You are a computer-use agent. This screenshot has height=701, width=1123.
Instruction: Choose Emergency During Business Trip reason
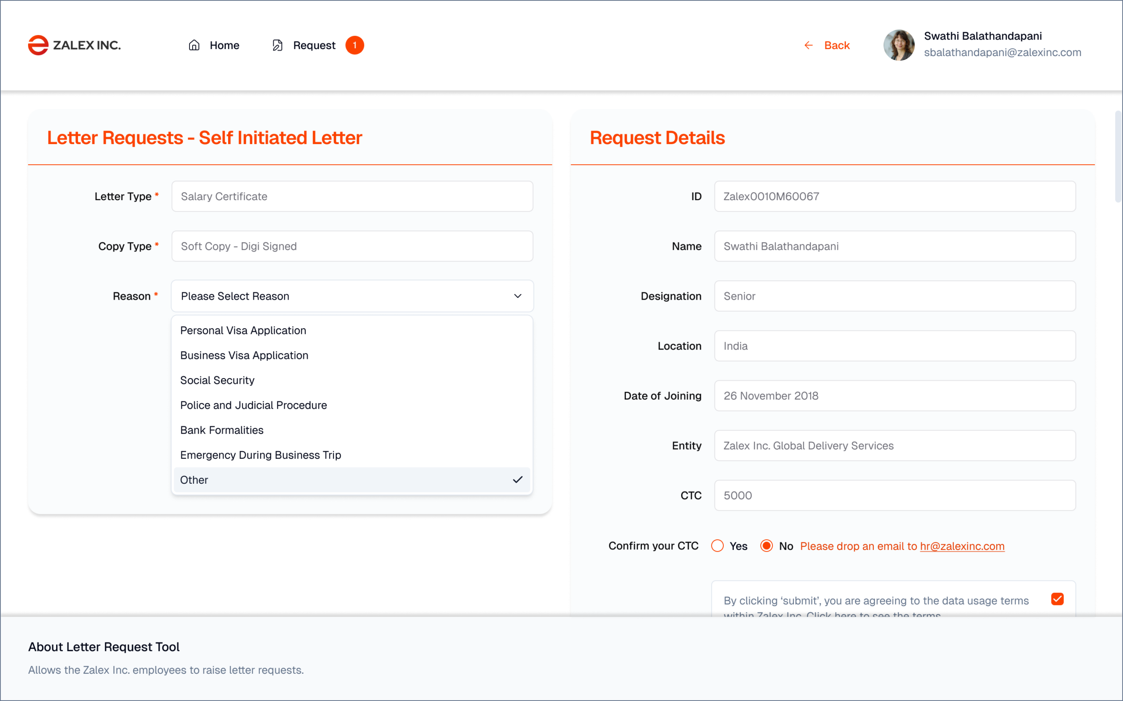coord(352,455)
